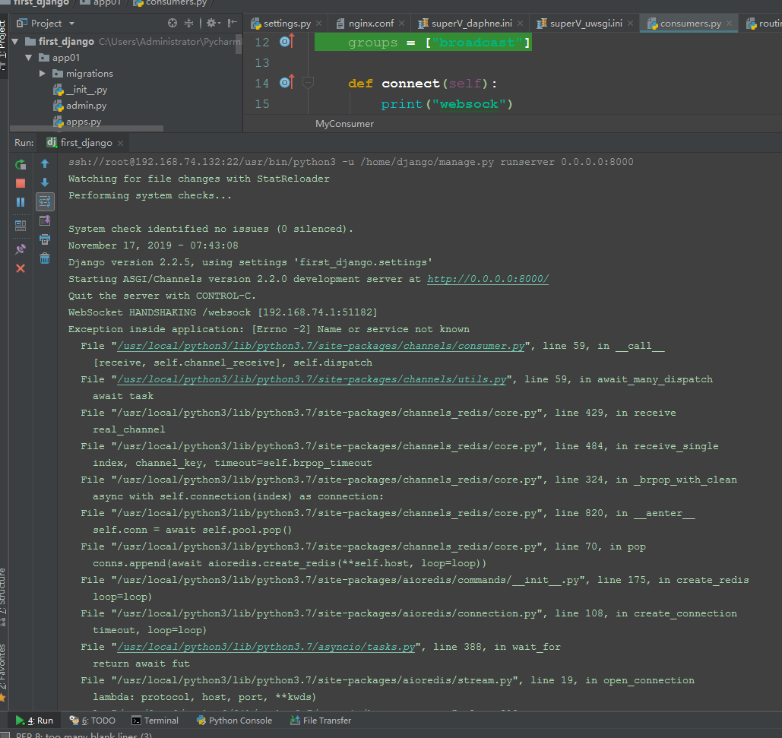Click the trash icon to clear console

(45, 258)
